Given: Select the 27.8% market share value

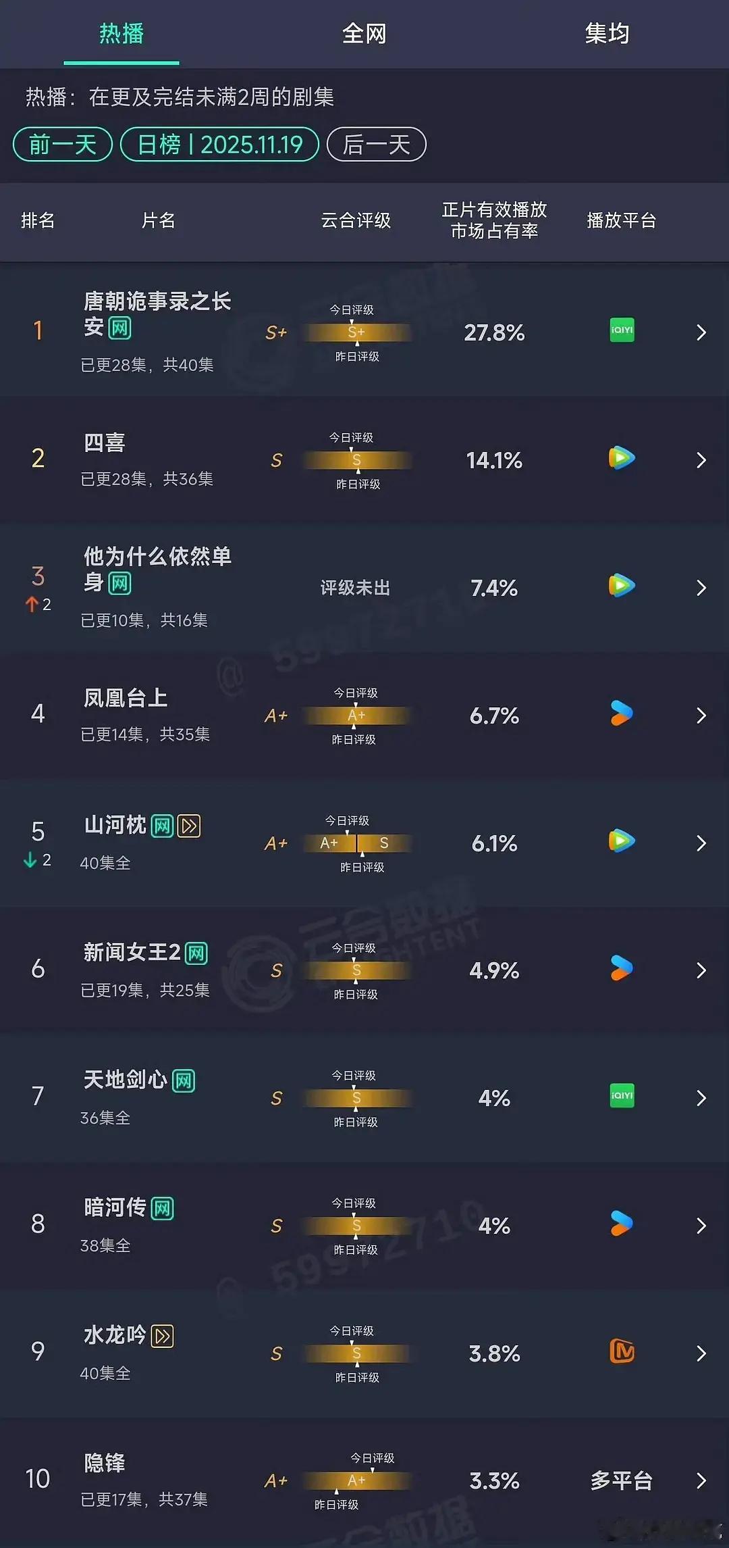Looking at the screenshot, I should 495,332.
